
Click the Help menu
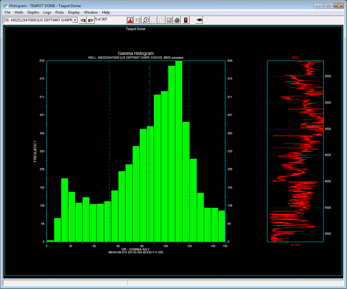tap(106, 12)
